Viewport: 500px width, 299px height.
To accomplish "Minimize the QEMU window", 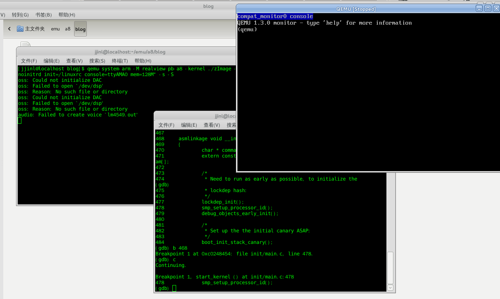I will 480,8.
